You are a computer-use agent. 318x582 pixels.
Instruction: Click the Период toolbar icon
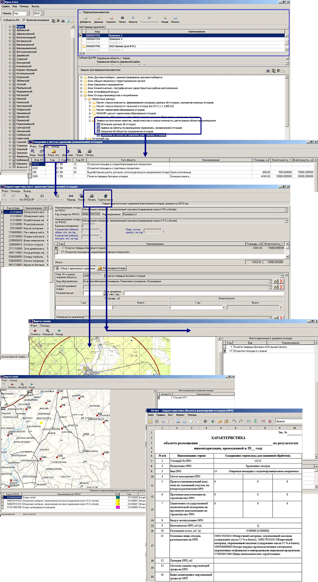[x=70, y=197]
